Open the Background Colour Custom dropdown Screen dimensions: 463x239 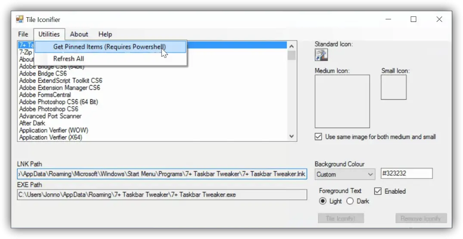click(345, 175)
